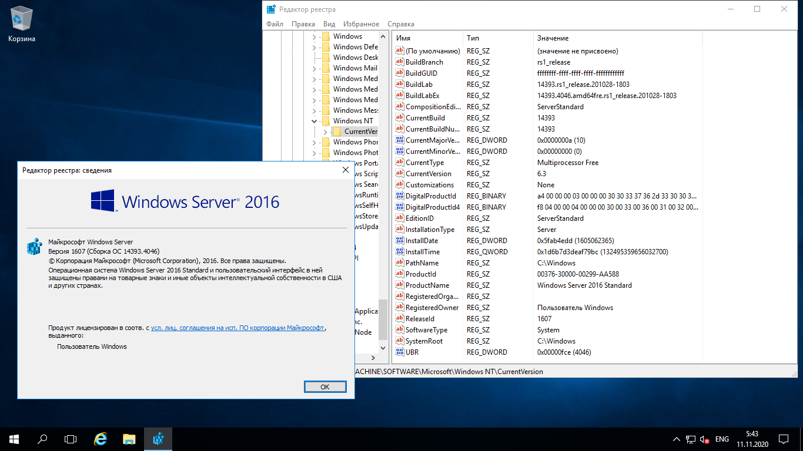This screenshot has height=451, width=803.
Task: Click the tree horizontal scroll right arrow
Action: tap(373, 358)
